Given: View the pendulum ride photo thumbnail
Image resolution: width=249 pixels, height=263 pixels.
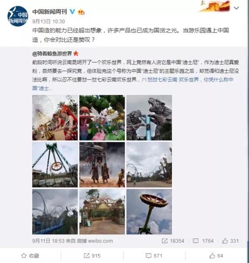Looking at the screenshot, I should coord(55,165).
